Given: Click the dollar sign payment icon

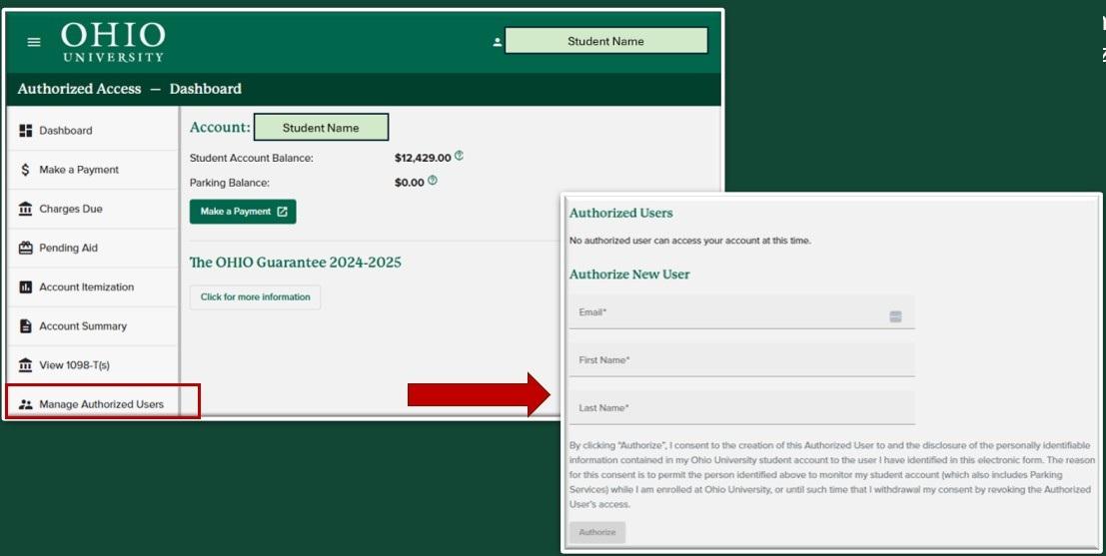Looking at the screenshot, I should [26, 170].
